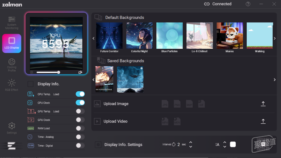Increase the interval seconds value

point(191,142)
